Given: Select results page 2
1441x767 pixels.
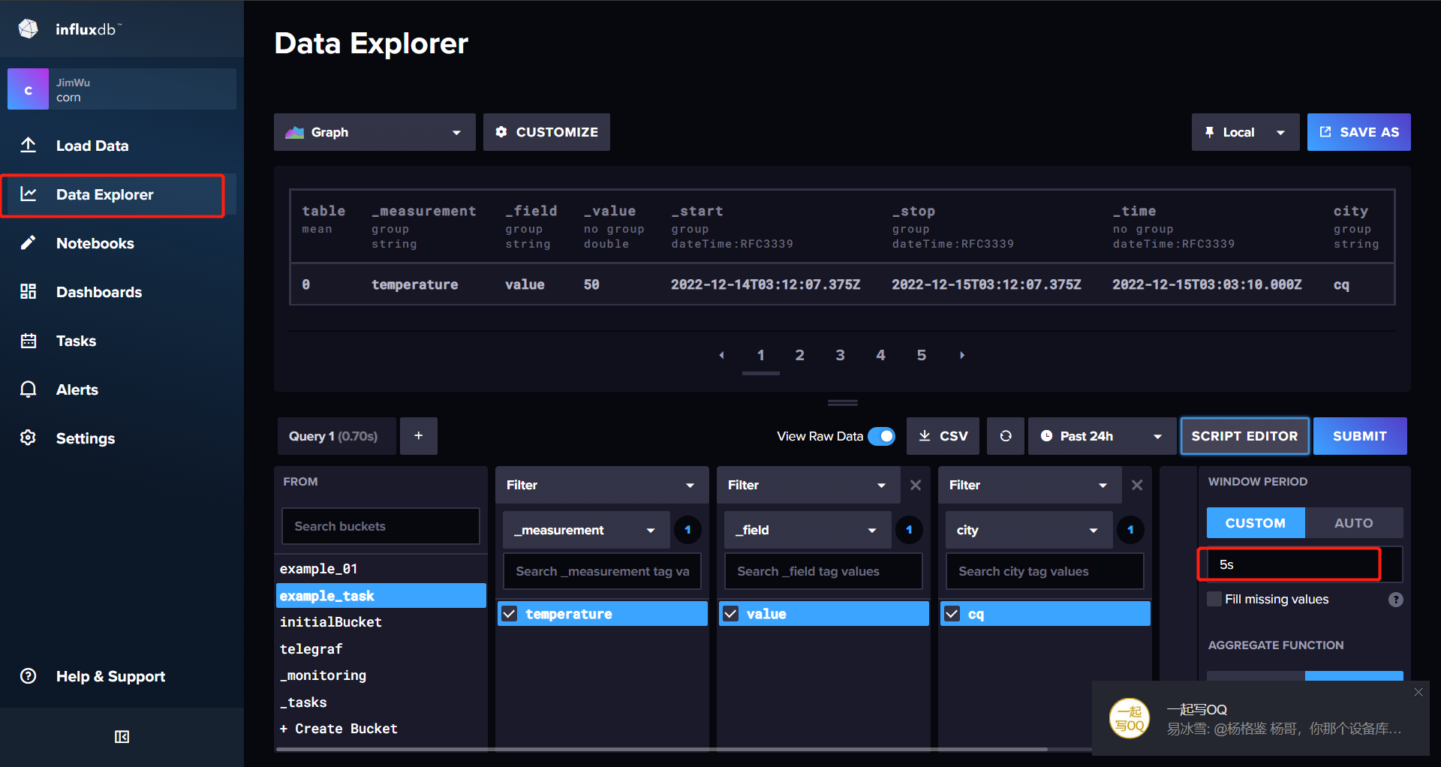Looking at the screenshot, I should (x=800, y=355).
